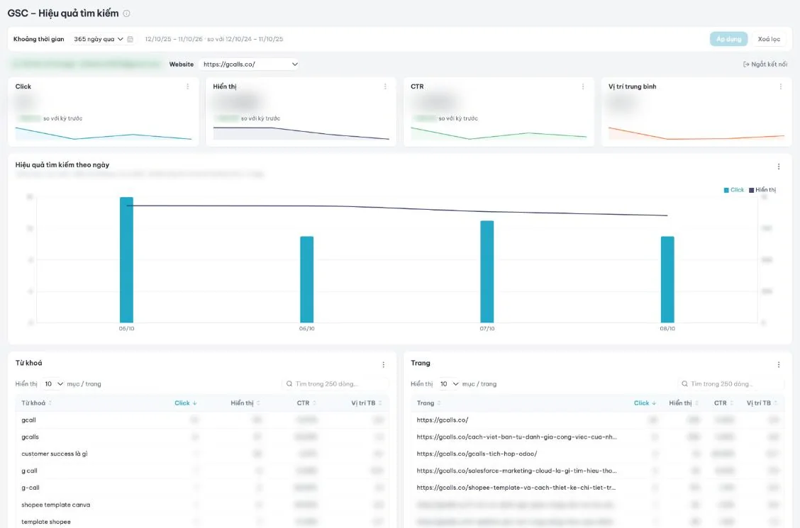The height and width of the screenshot is (528, 800).
Task: Sort keyword table by Hiển thị
Action: pos(245,403)
